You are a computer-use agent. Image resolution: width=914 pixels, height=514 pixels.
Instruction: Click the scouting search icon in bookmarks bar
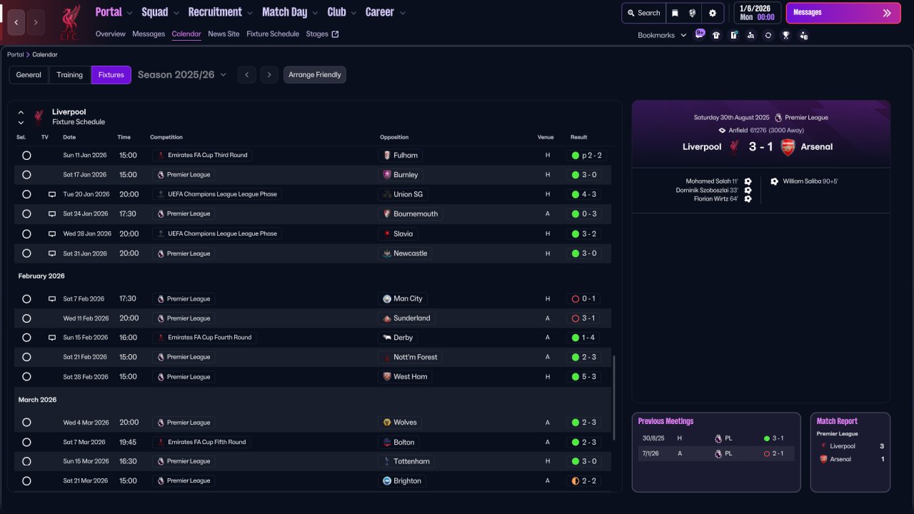750,35
